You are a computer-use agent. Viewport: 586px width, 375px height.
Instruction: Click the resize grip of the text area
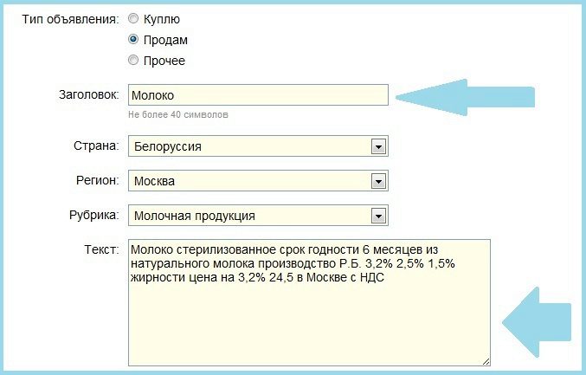click(486, 360)
